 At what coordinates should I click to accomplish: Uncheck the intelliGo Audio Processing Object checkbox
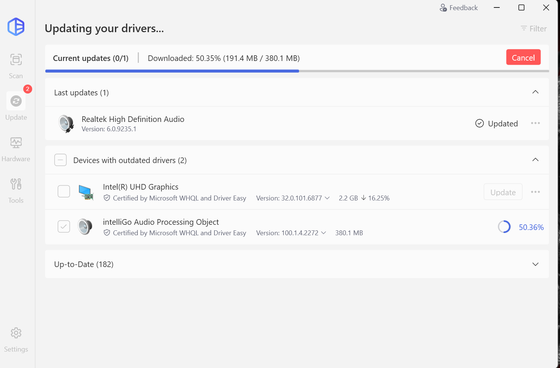(x=64, y=226)
